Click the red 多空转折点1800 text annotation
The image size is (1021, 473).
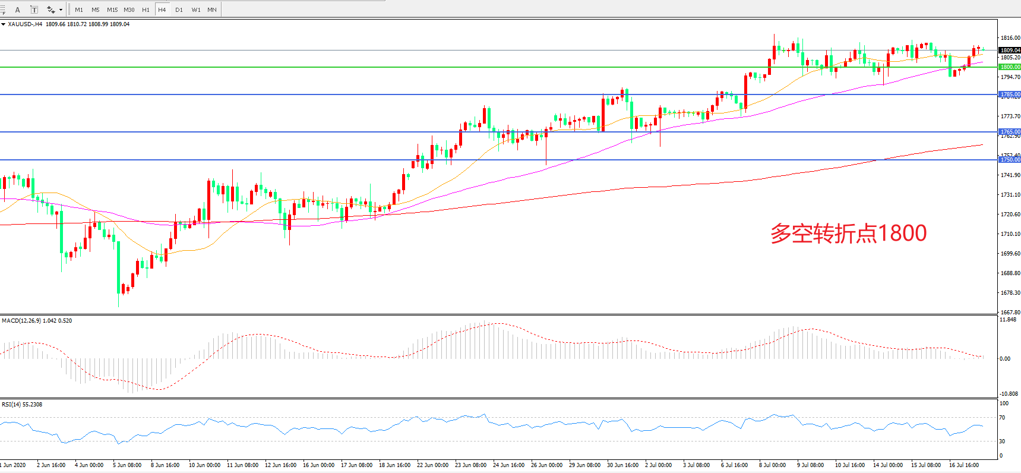[x=848, y=233]
